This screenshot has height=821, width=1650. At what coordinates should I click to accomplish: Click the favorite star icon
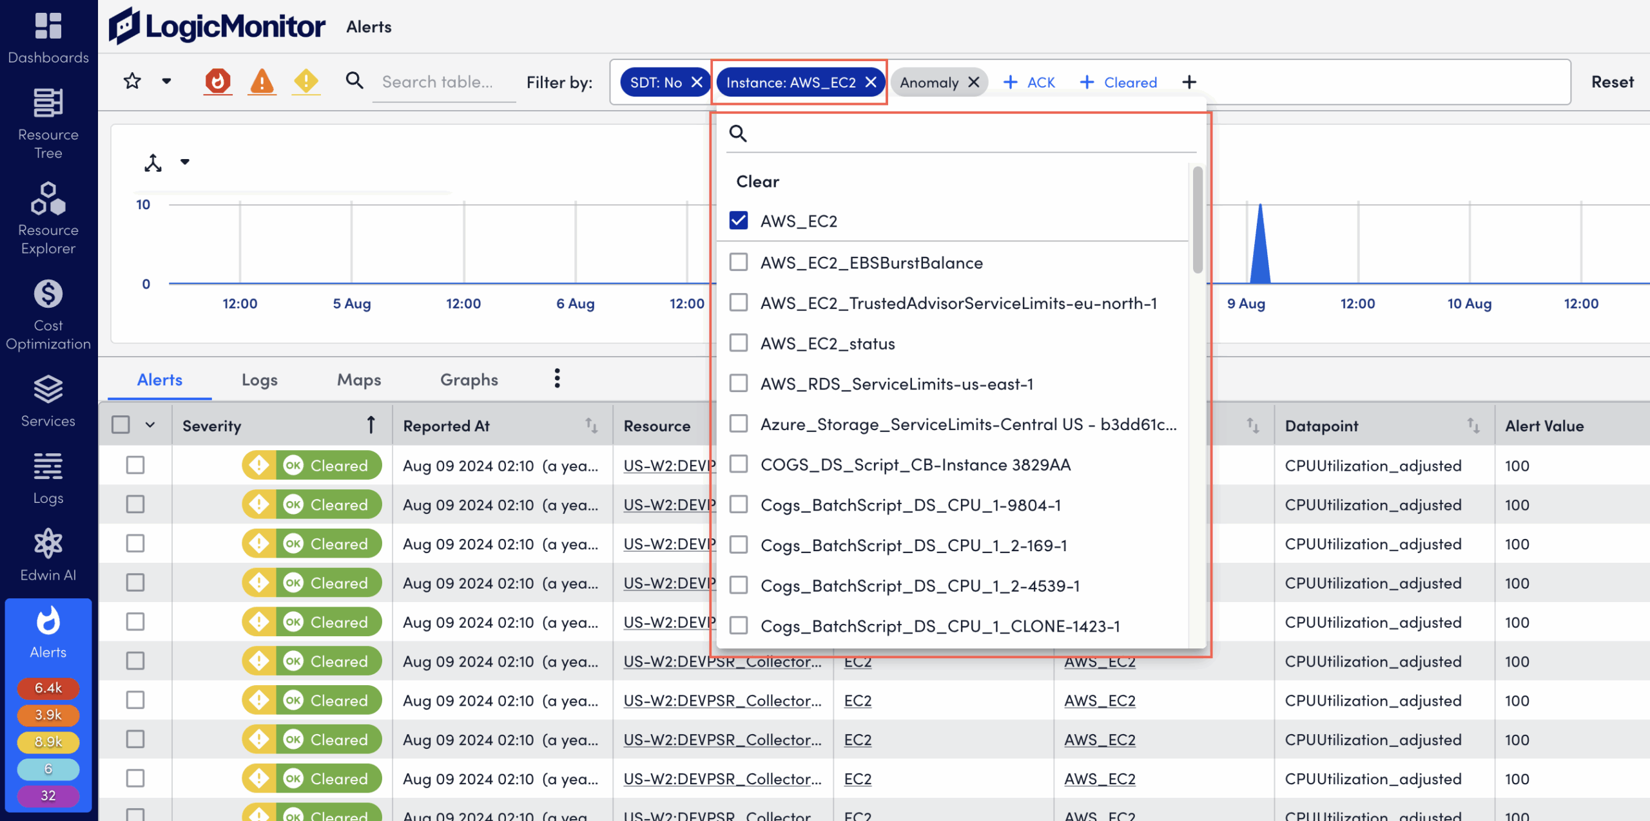coord(132,81)
